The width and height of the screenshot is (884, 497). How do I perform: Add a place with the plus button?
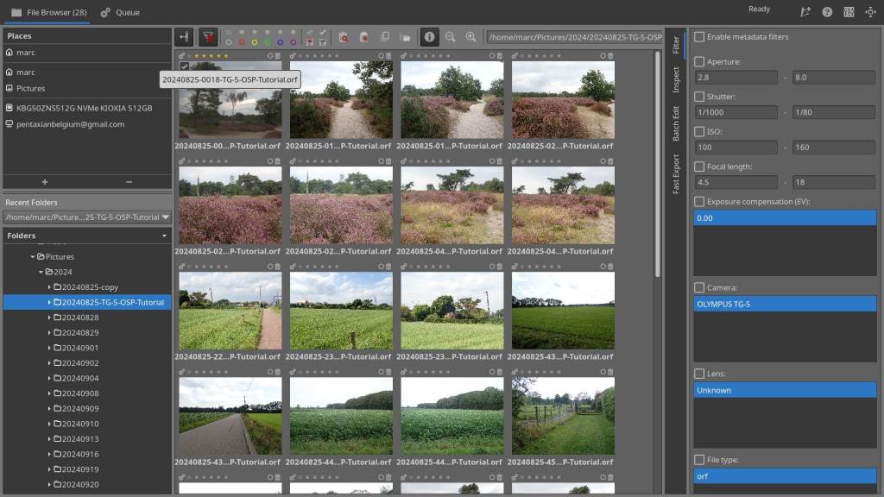pyautogui.click(x=45, y=182)
